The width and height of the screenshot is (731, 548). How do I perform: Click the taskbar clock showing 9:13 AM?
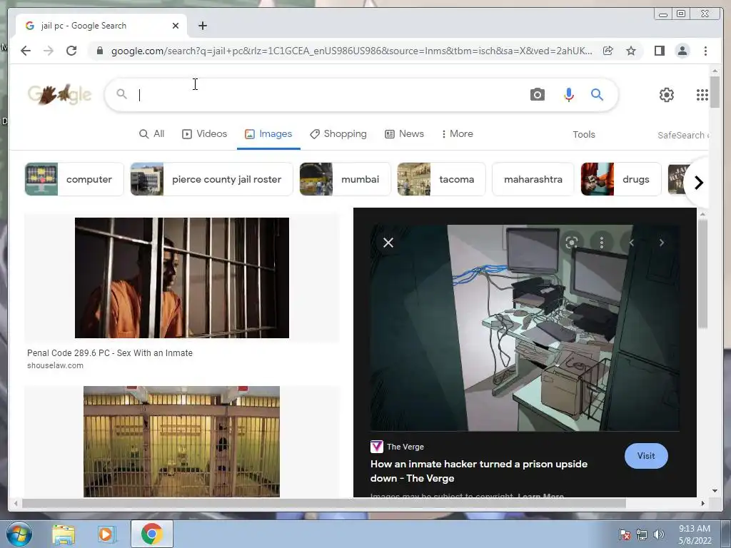click(x=695, y=534)
